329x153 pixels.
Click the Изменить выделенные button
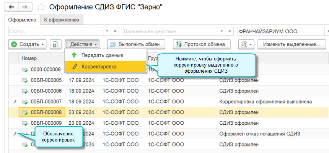pos(292,44)
